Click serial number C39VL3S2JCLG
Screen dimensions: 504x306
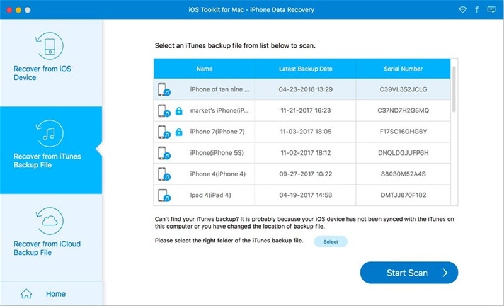coord(403,89)
